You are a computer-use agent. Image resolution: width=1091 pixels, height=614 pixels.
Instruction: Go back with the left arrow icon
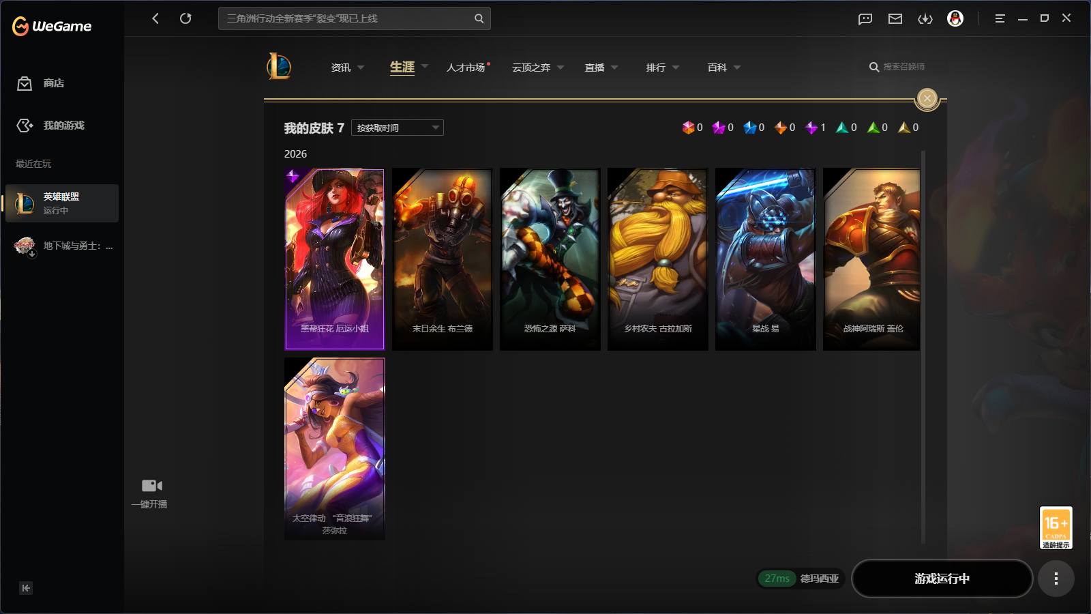[x=155, y=18]
